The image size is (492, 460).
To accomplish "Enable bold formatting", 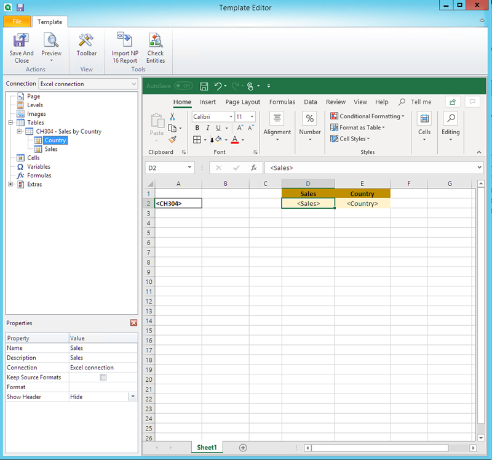I will point(197,127).
